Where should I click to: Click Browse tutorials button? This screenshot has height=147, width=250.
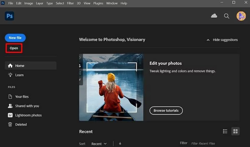(x=166, y=110)
